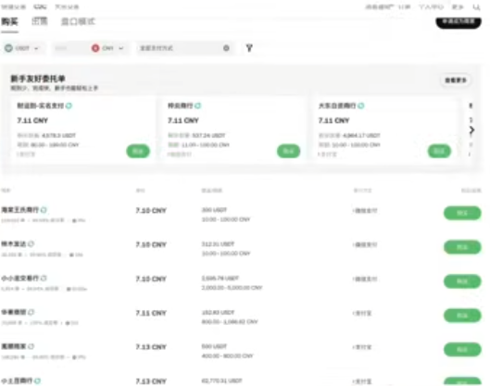Click the merchant name in the 62,770.31 USDT row

click(x=18, y=380)
